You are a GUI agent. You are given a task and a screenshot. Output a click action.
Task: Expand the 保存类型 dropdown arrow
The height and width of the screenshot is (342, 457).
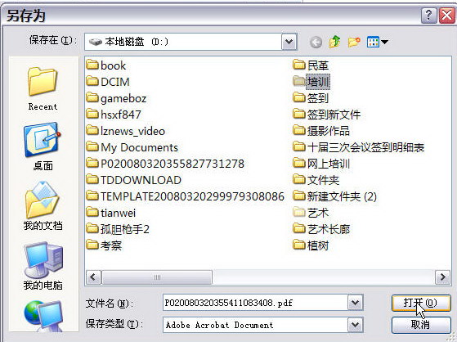tap(356, 325)
